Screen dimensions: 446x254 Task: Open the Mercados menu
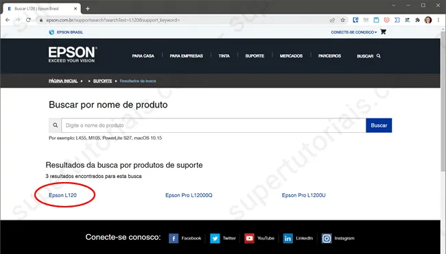(x=291, y=56)
